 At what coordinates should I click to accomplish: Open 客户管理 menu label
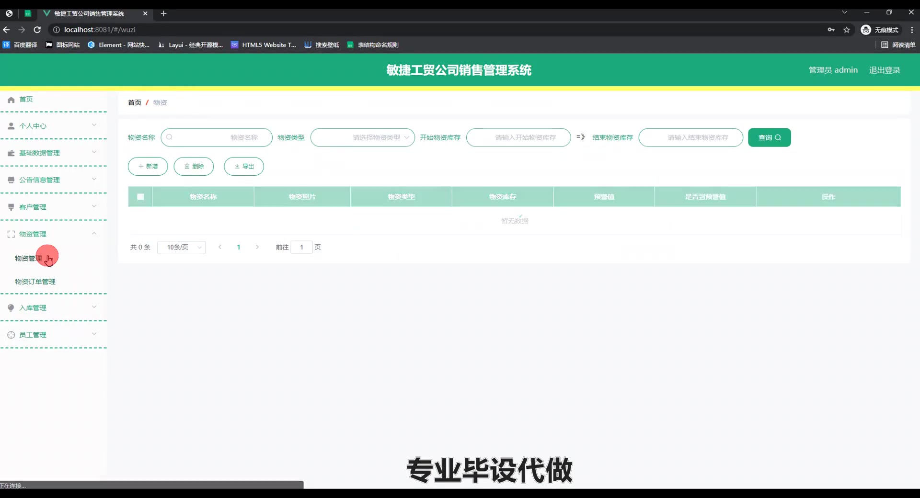(x=33, y=207)
